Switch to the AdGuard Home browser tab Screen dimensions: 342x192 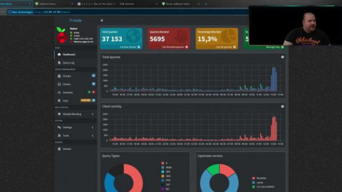[x=53, y=4]
